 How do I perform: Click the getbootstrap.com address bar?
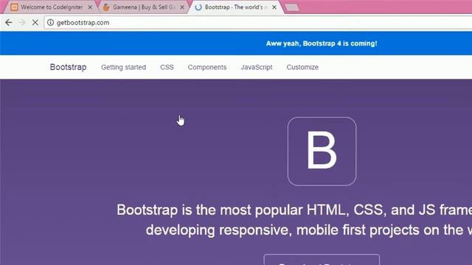click(x=259, y=23)
